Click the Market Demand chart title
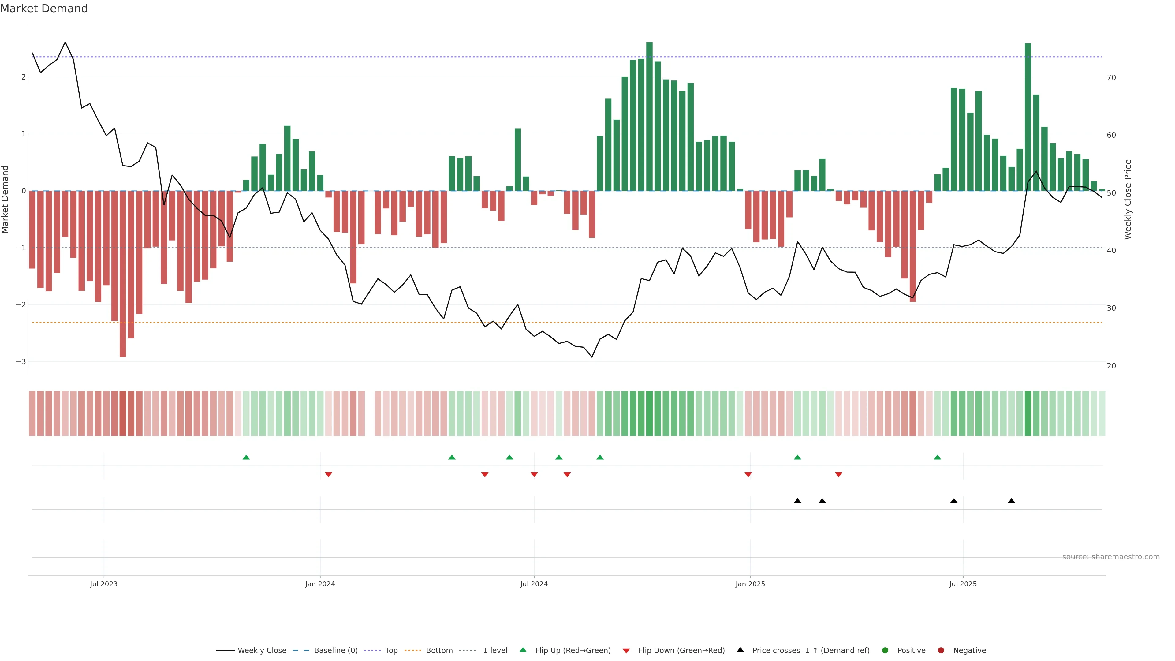Viewport: 1175px width, 661px height. pos(44,9)
